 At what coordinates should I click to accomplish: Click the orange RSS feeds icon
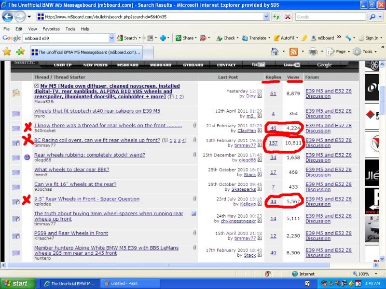point(293,52)
